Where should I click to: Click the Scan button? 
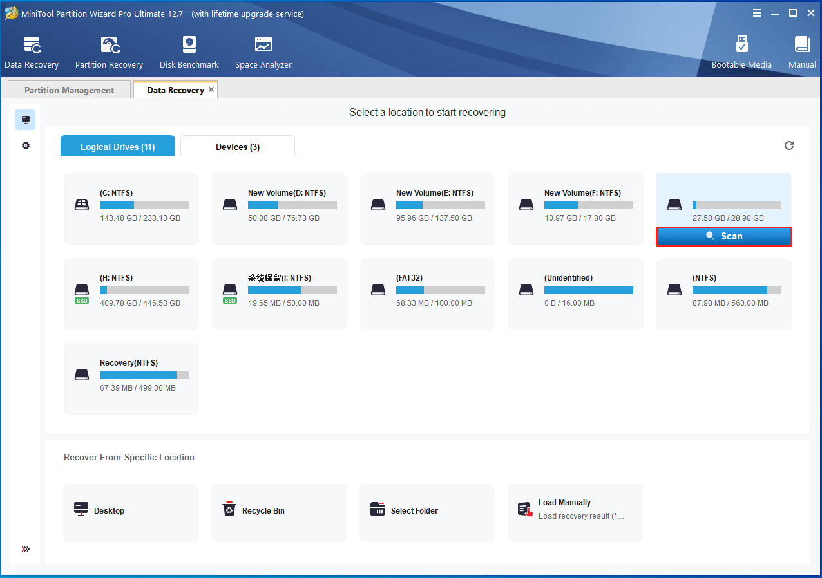[724, 236]
